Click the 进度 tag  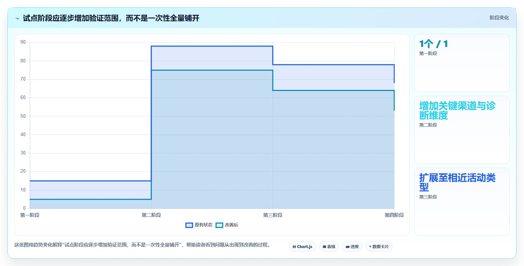pos(352,247)
